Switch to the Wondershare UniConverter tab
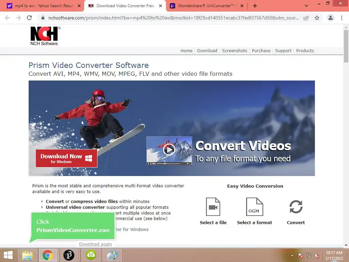 (207, 6)
